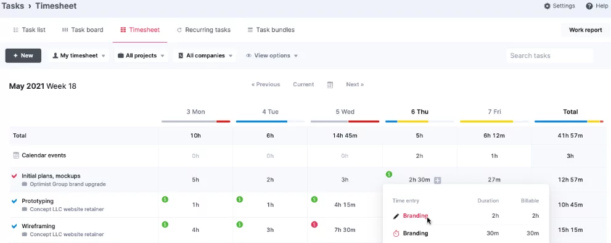Click the Prototyping task name
Screen dimensions: 611x243
(38, 201)
